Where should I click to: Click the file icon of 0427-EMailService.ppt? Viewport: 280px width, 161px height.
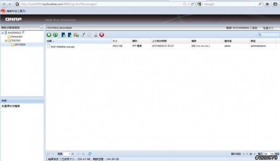click(49, 46)
